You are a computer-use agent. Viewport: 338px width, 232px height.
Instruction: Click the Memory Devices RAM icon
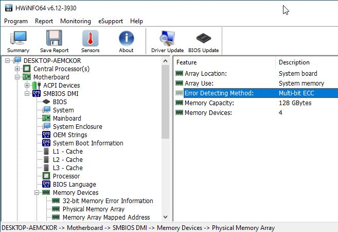[46, 192]
